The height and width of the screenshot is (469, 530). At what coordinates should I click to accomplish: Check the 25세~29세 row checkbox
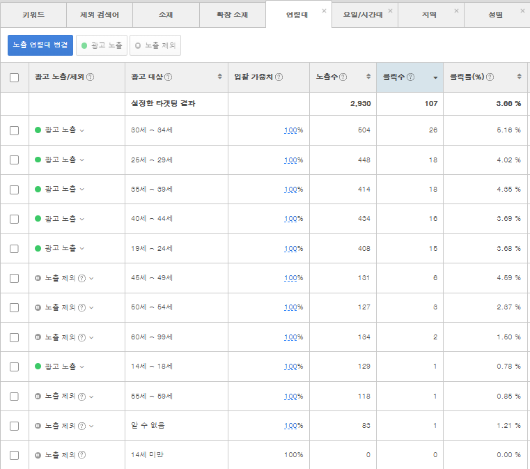14,160
